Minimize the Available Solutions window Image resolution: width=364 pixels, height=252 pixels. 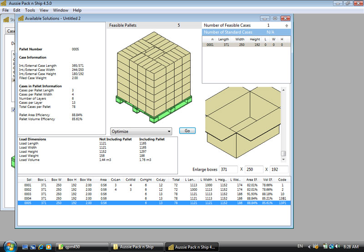(265, 18)
